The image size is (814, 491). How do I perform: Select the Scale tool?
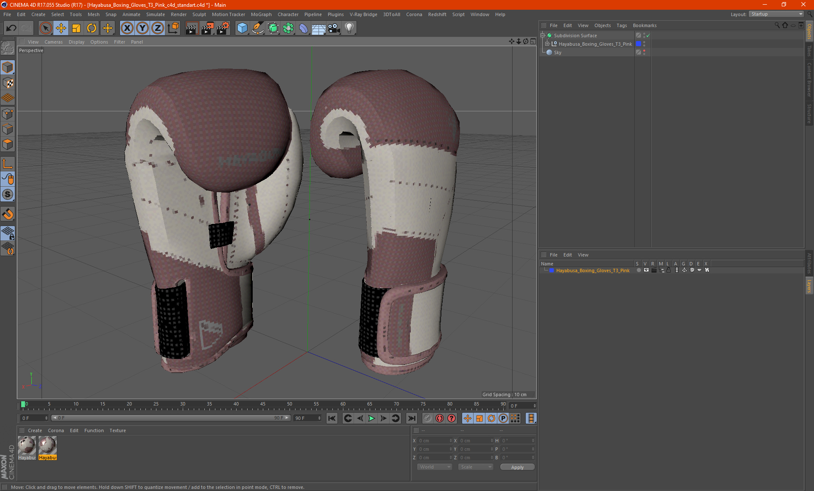(x=76, y=28)
